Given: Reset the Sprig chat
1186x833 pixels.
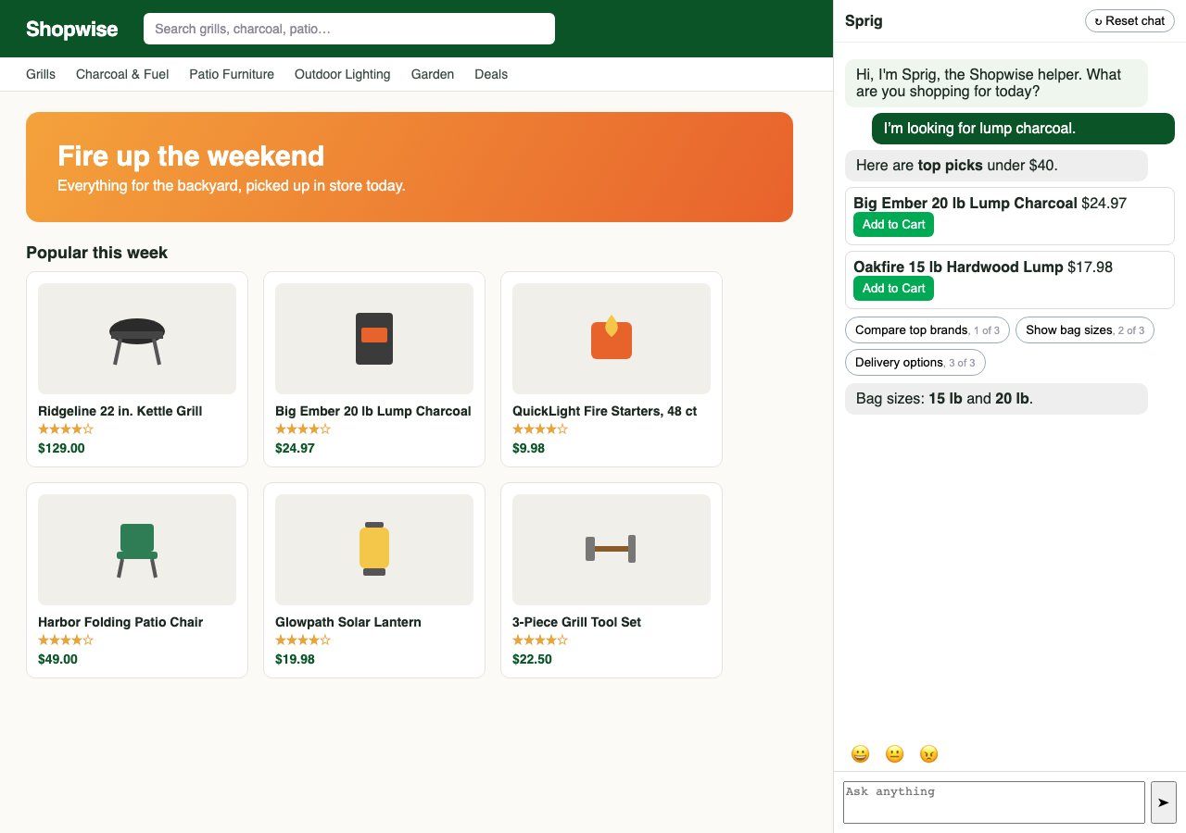Looking at the screenshot, I should [1129, 21].
